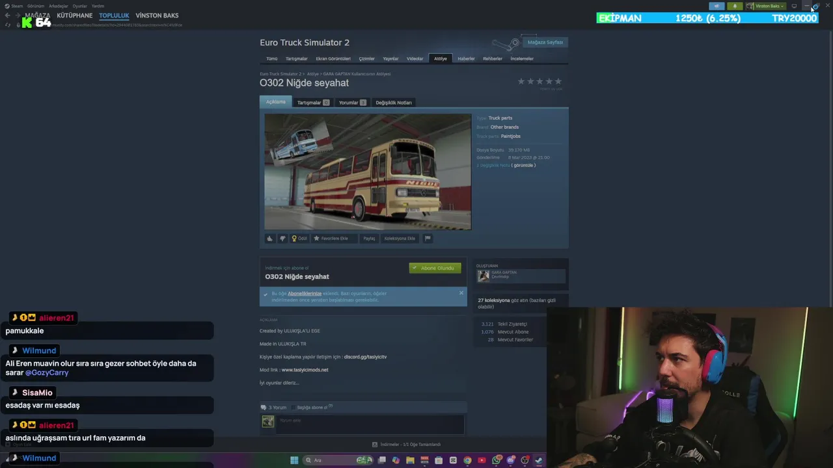Go back with Steam back arrow
Viewport: 833px width, 468px height.
(x=7, y=16)
